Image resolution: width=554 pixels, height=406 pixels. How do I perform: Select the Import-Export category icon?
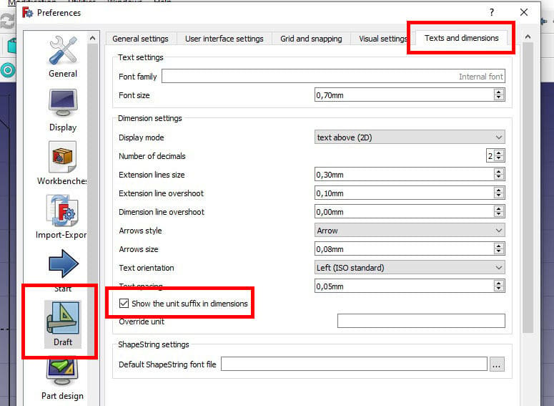[62, 211]
